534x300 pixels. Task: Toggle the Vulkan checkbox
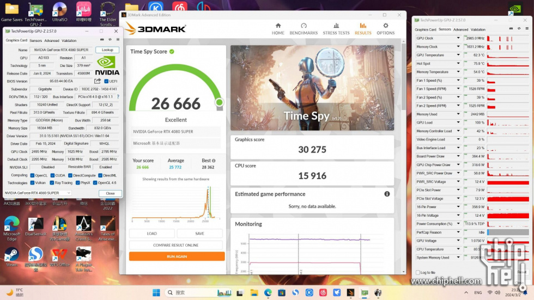pos(32,183)
